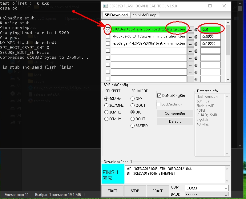The height and width of the screenshot is (199, 246).
Task: Click the 0x10000 address field
Action: pos(210,44)
